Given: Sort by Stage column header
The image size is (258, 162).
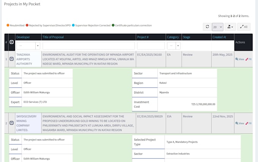Looking at the screenshot, I should click(x=186, y=37).
